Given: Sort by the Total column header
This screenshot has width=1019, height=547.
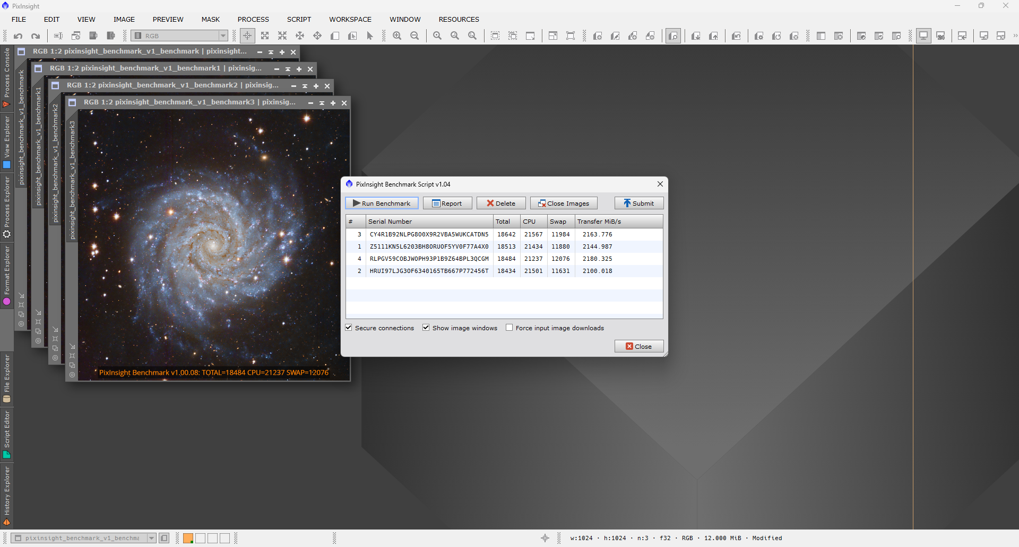Looking at the screenshot, I should [506, 222].
